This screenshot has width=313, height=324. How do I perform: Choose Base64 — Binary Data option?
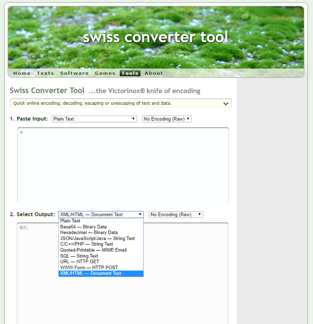coord(101,227)
